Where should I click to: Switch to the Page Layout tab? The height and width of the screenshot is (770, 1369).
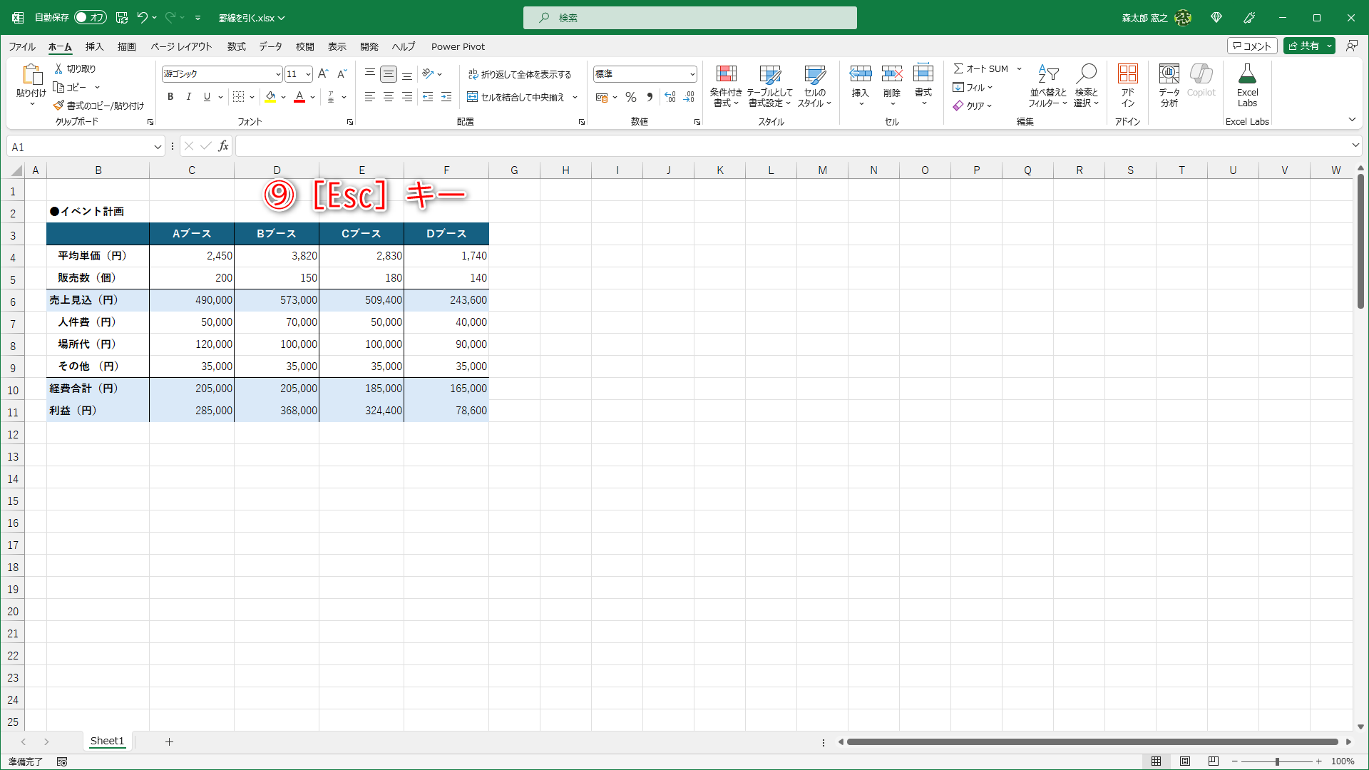(x=181, y=46)
